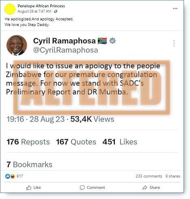Click the South African flag emoji
Image resolution: width=190 pixels, height=199 pixels.
pos(102,41)
